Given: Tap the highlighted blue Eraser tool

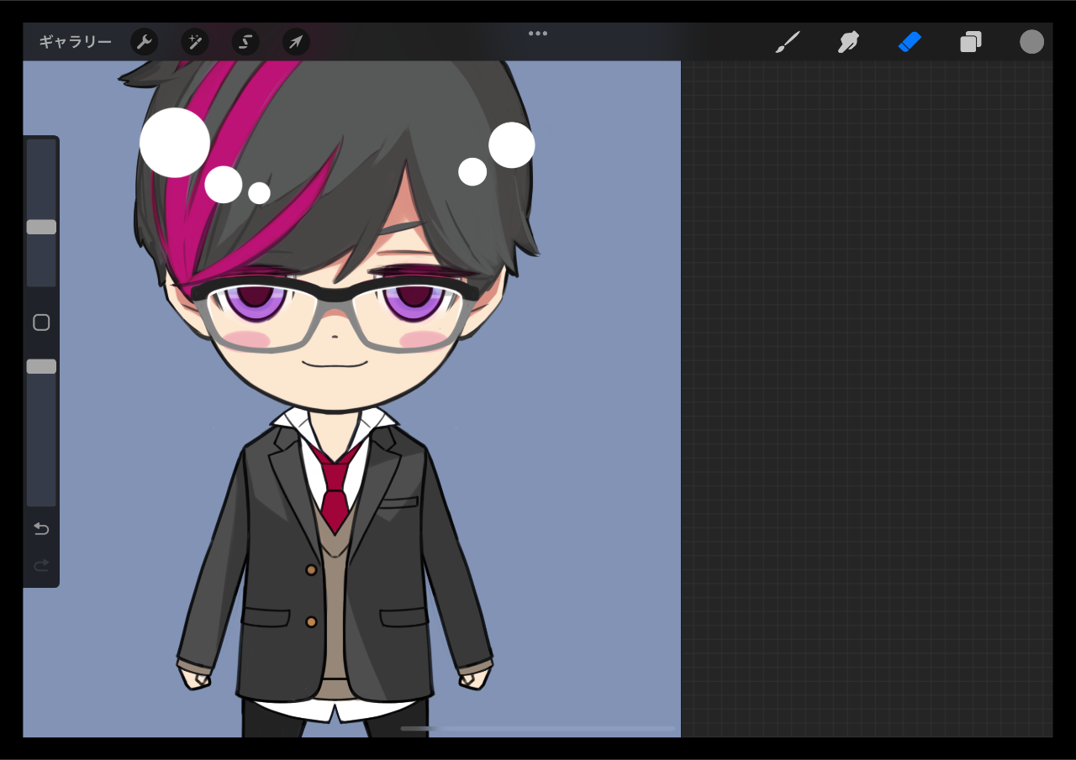Looking at the screenshot, I should pos(910,42).
